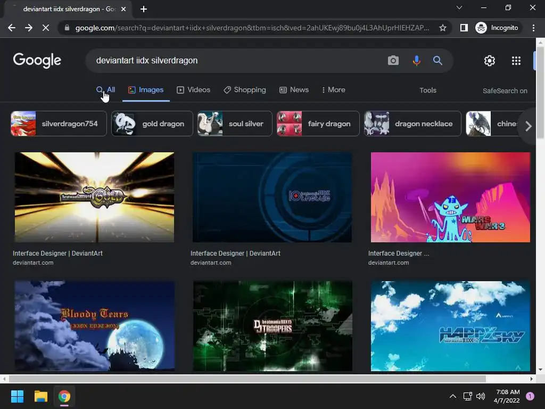Bookmark this page with the star icon
This screenshot has height=409, width=545.
pos(442,28)
